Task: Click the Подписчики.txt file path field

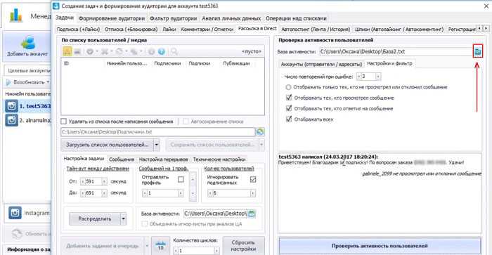Action: pyautogui.click(x=158, y=132)
